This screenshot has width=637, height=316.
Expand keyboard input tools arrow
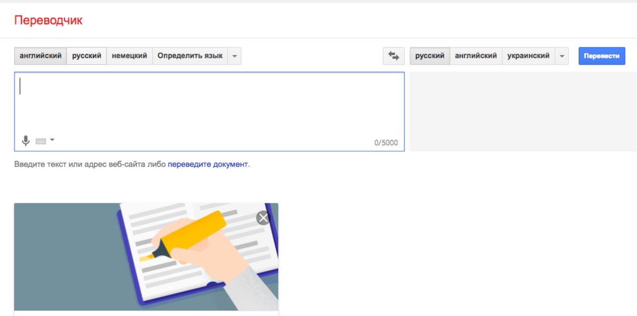pyautogui.click(x=52, y=140)
